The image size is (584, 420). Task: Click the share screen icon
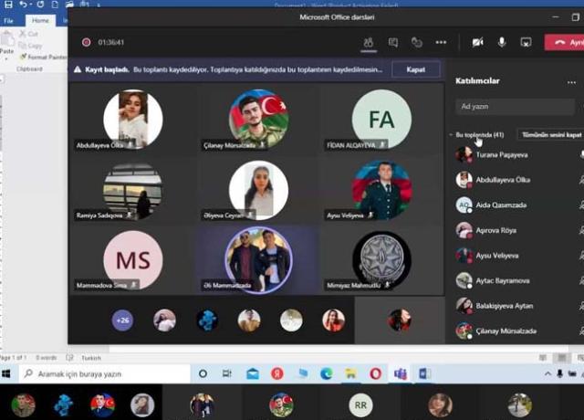(526, 42)
